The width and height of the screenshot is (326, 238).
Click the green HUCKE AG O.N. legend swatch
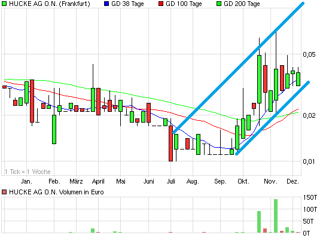click(x=4, y=4)
